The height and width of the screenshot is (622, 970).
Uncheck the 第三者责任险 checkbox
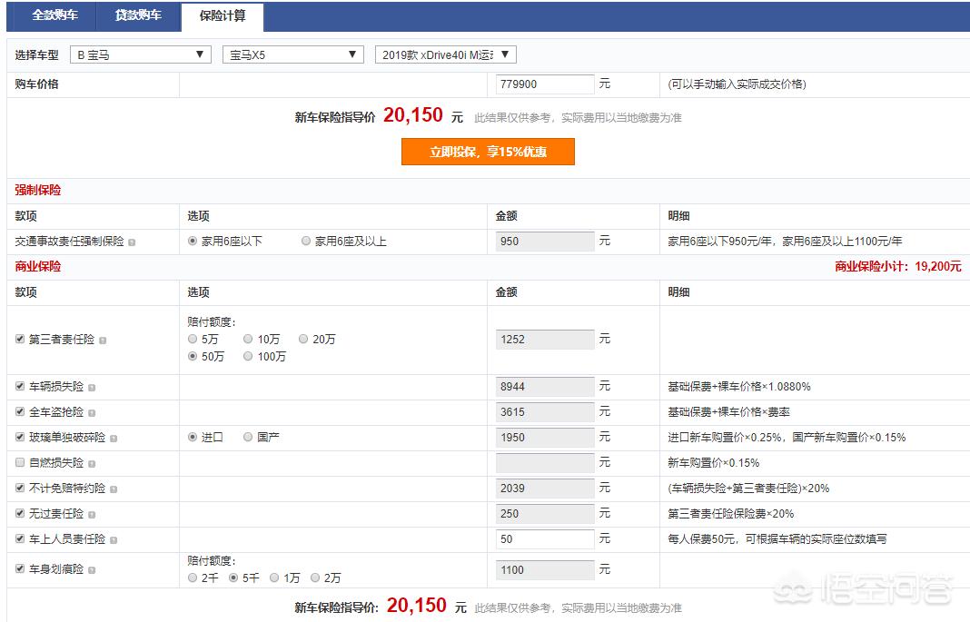[20, 339]
